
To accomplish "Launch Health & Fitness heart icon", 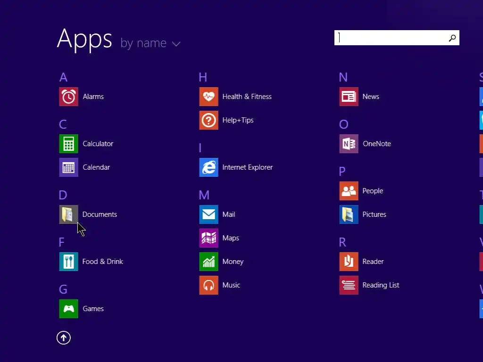I will coord(208,97).
